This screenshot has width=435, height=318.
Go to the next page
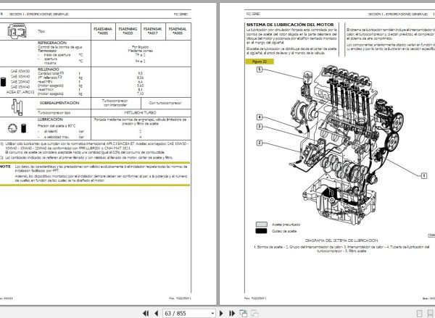[x=221, y=313]
